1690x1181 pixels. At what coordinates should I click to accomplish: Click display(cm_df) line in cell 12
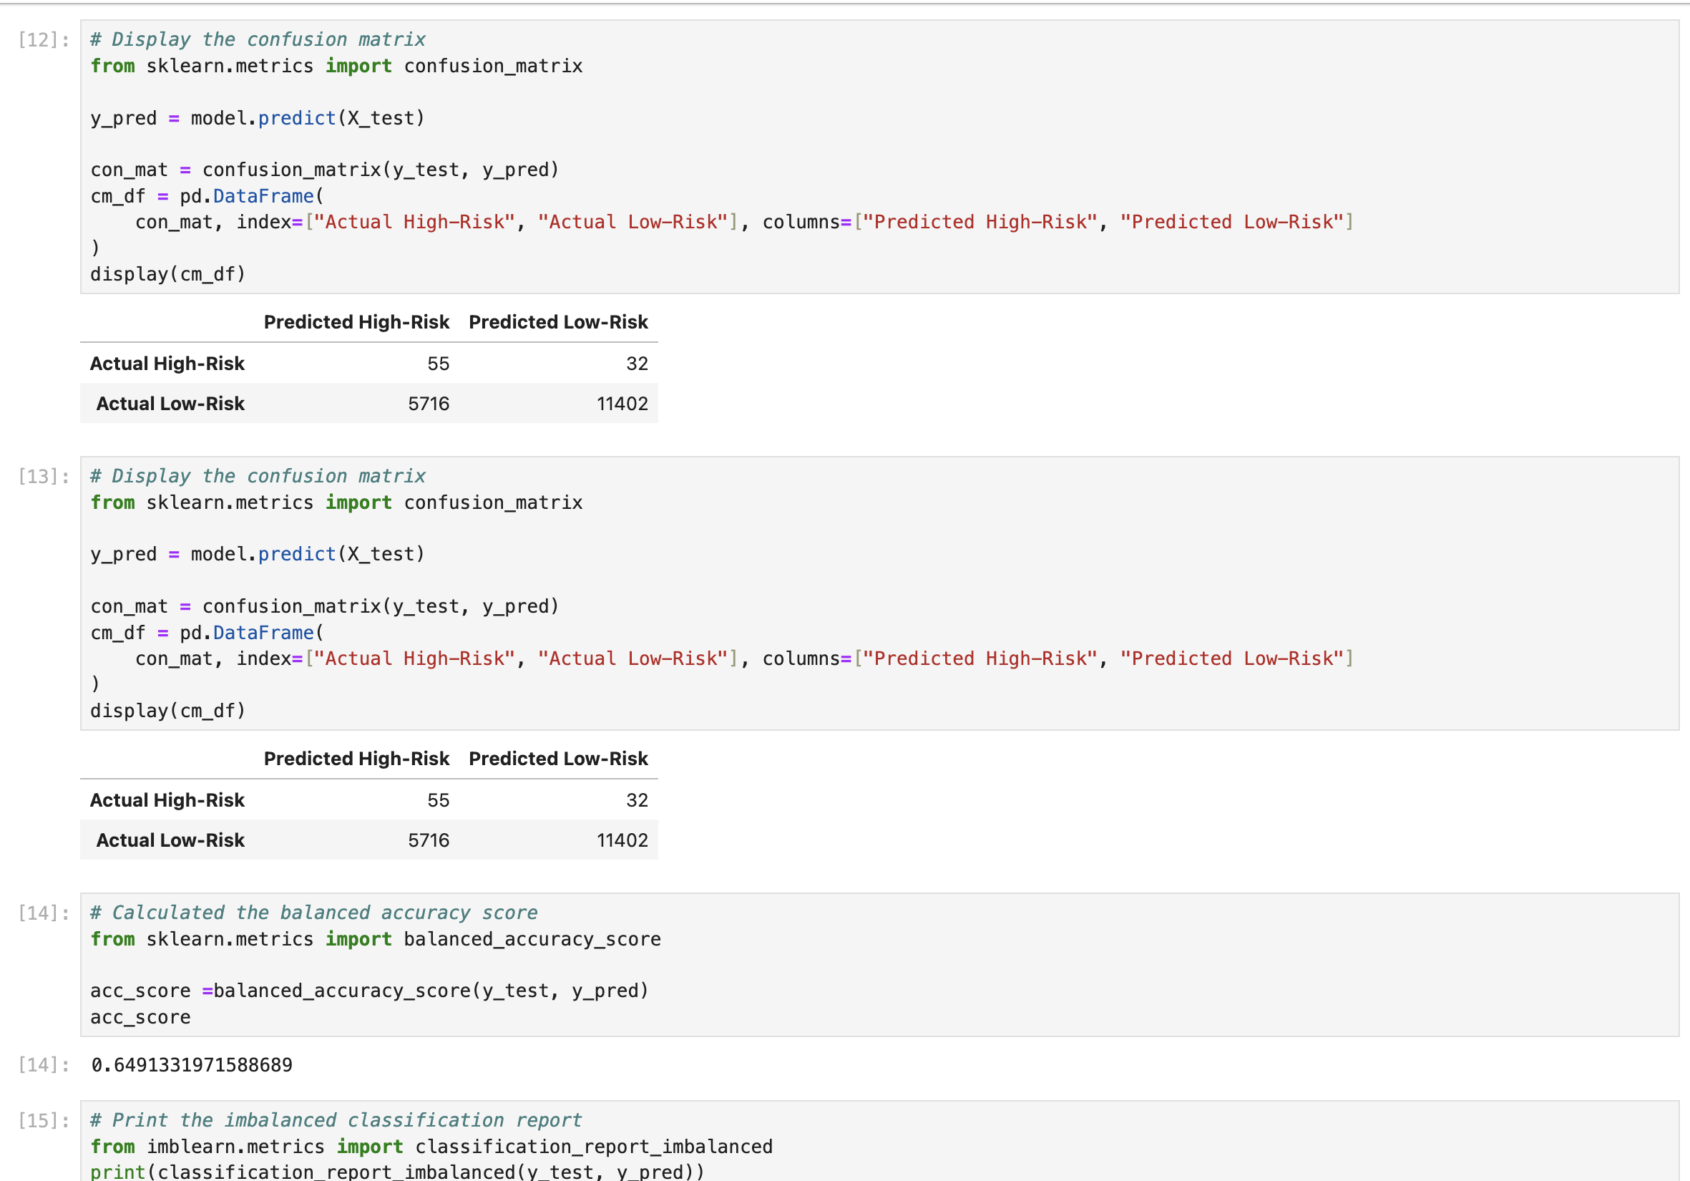pos(168,274)
